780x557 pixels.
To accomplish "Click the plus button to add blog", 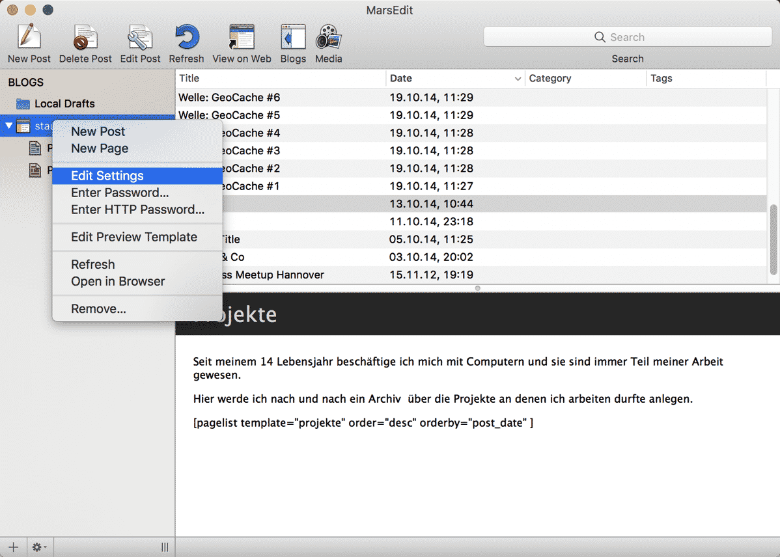I will tap(13, 547).
